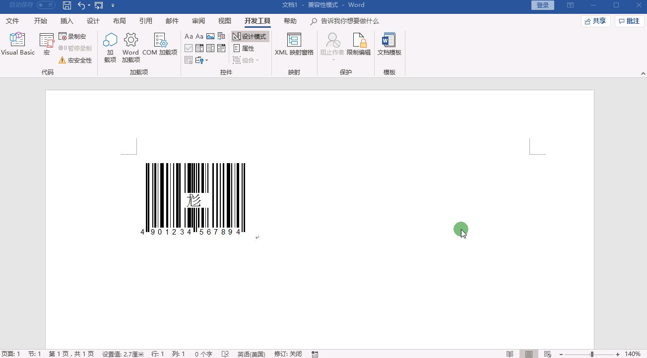
Task: Open the 宏 (Macros) dialog
Action: [x=46, y=45]
